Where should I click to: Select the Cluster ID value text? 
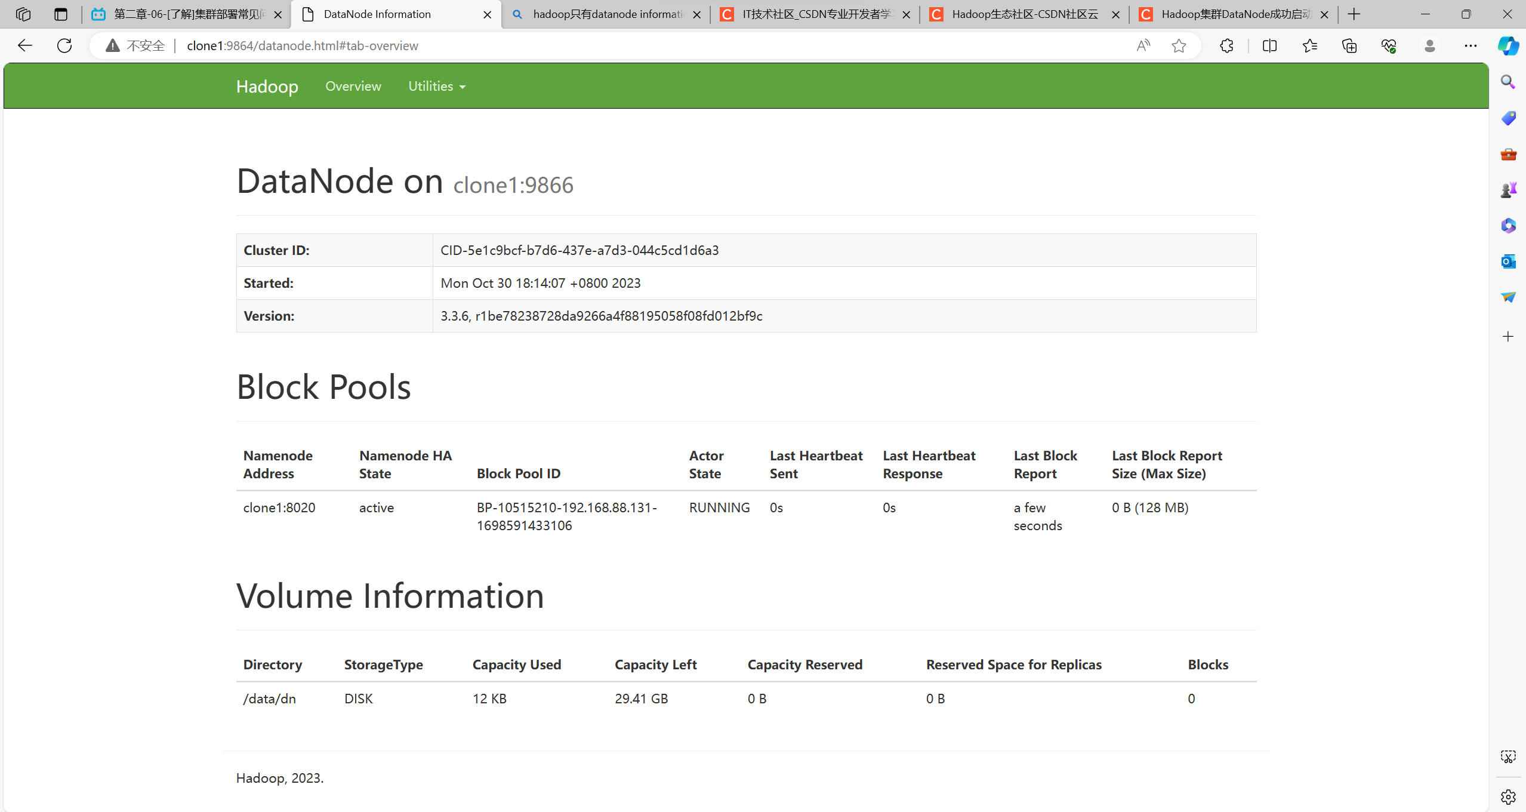point(579,250)
